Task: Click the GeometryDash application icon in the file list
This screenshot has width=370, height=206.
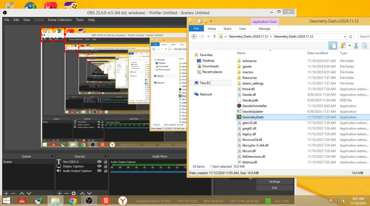Action: tap(239, 117)
